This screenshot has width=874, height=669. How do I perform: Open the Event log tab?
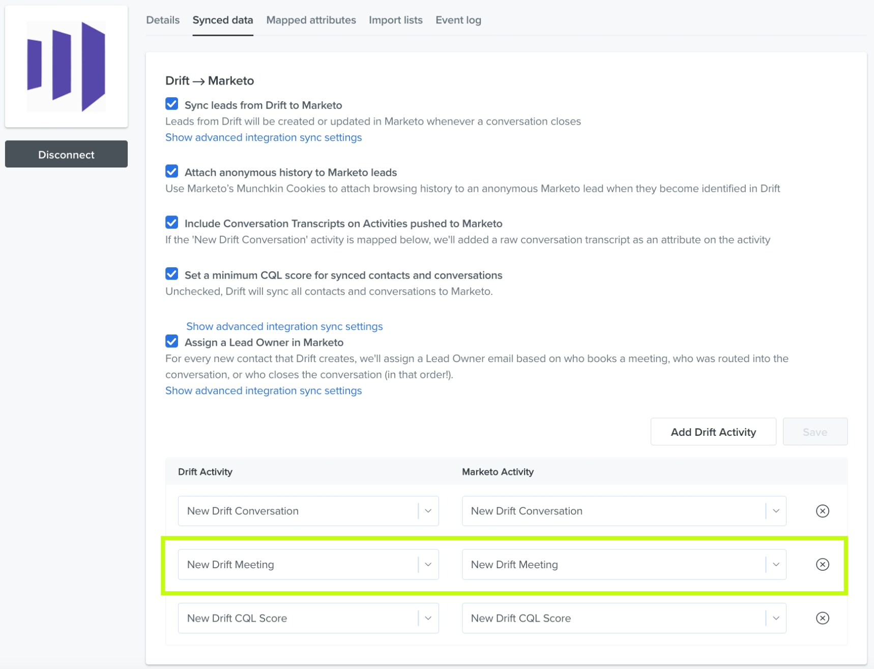click(458, 20)
